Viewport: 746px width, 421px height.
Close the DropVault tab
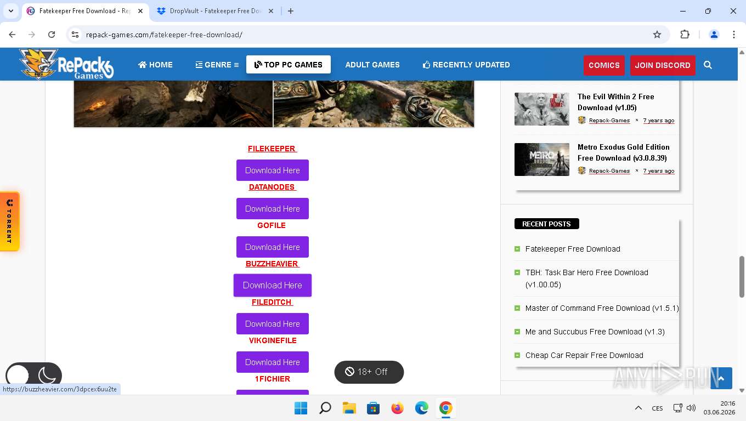[272, 11]
